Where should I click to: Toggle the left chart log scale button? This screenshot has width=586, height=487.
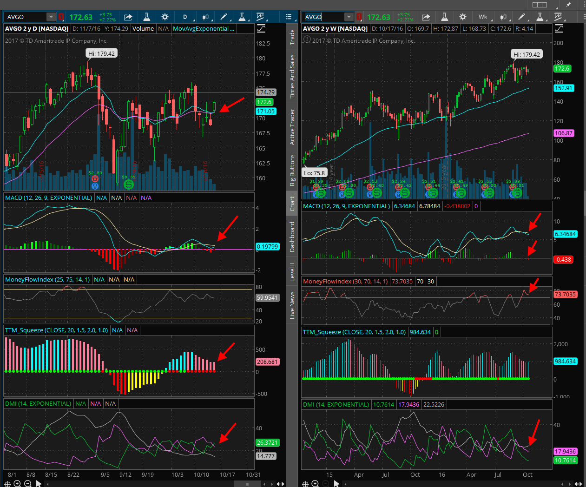pos(261,29)
